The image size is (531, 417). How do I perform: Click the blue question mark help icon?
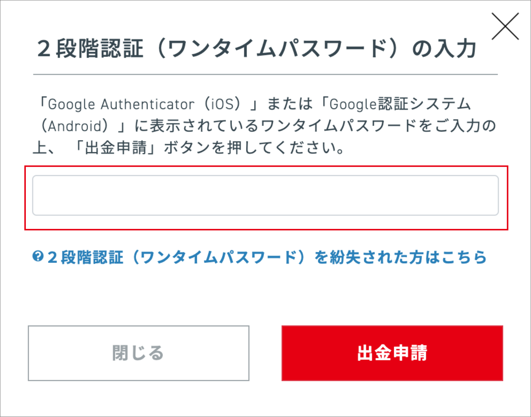38,256
